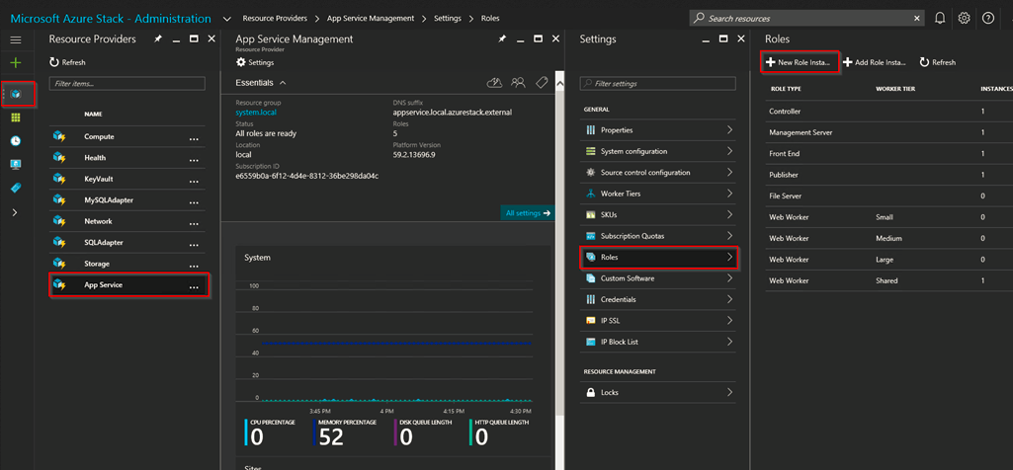
Task: Open Network resource provider
Action: click(127, 221)
